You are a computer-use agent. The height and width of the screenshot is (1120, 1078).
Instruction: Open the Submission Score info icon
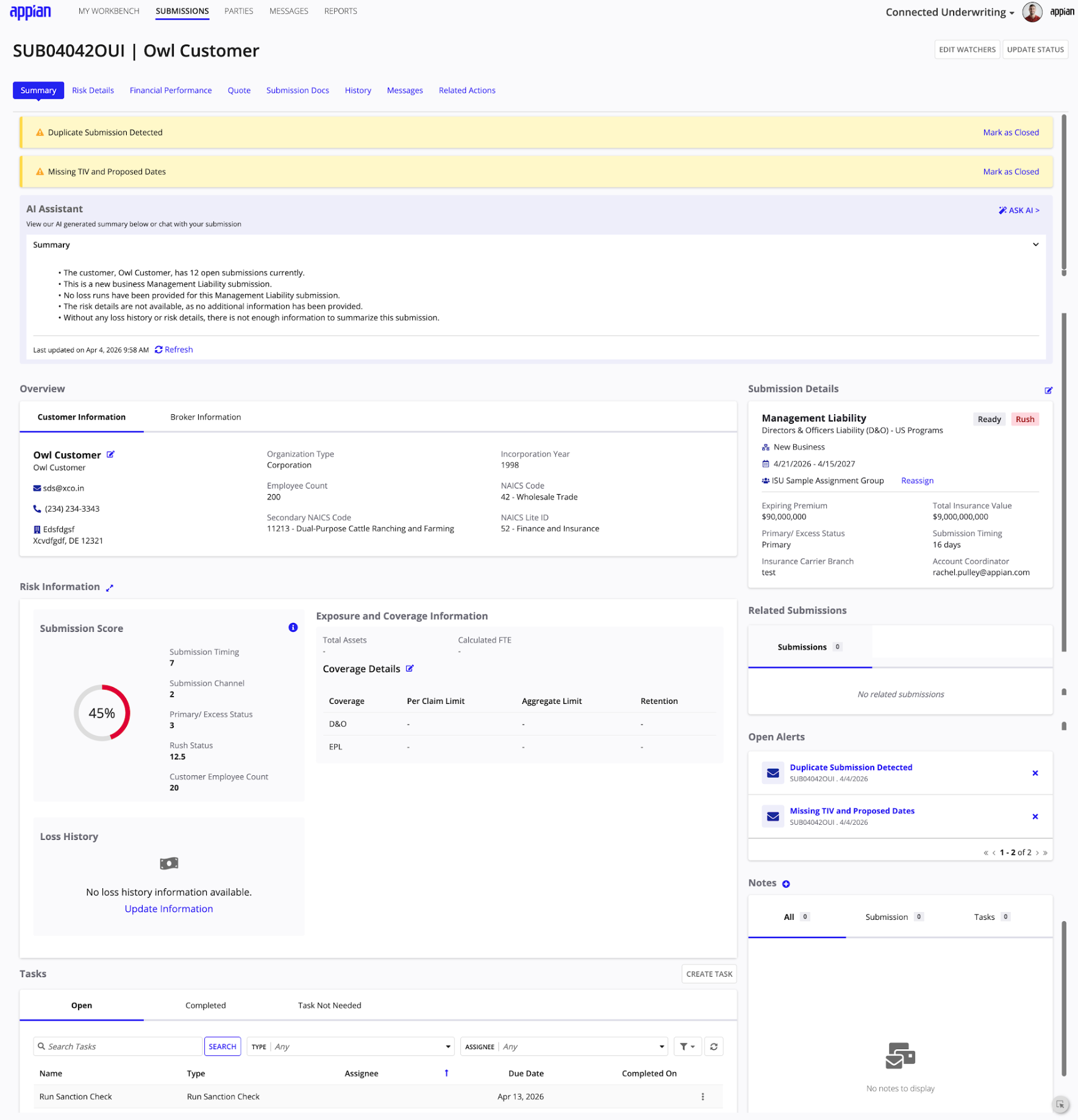293,628
